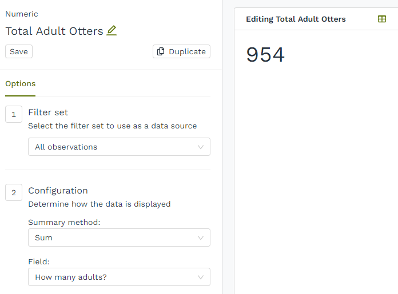The height and width of the screenshot is (294, 398).
Task: Open the Field dropdown showing How many adults?
Action: pyautogui.click(x=119, y=277)
